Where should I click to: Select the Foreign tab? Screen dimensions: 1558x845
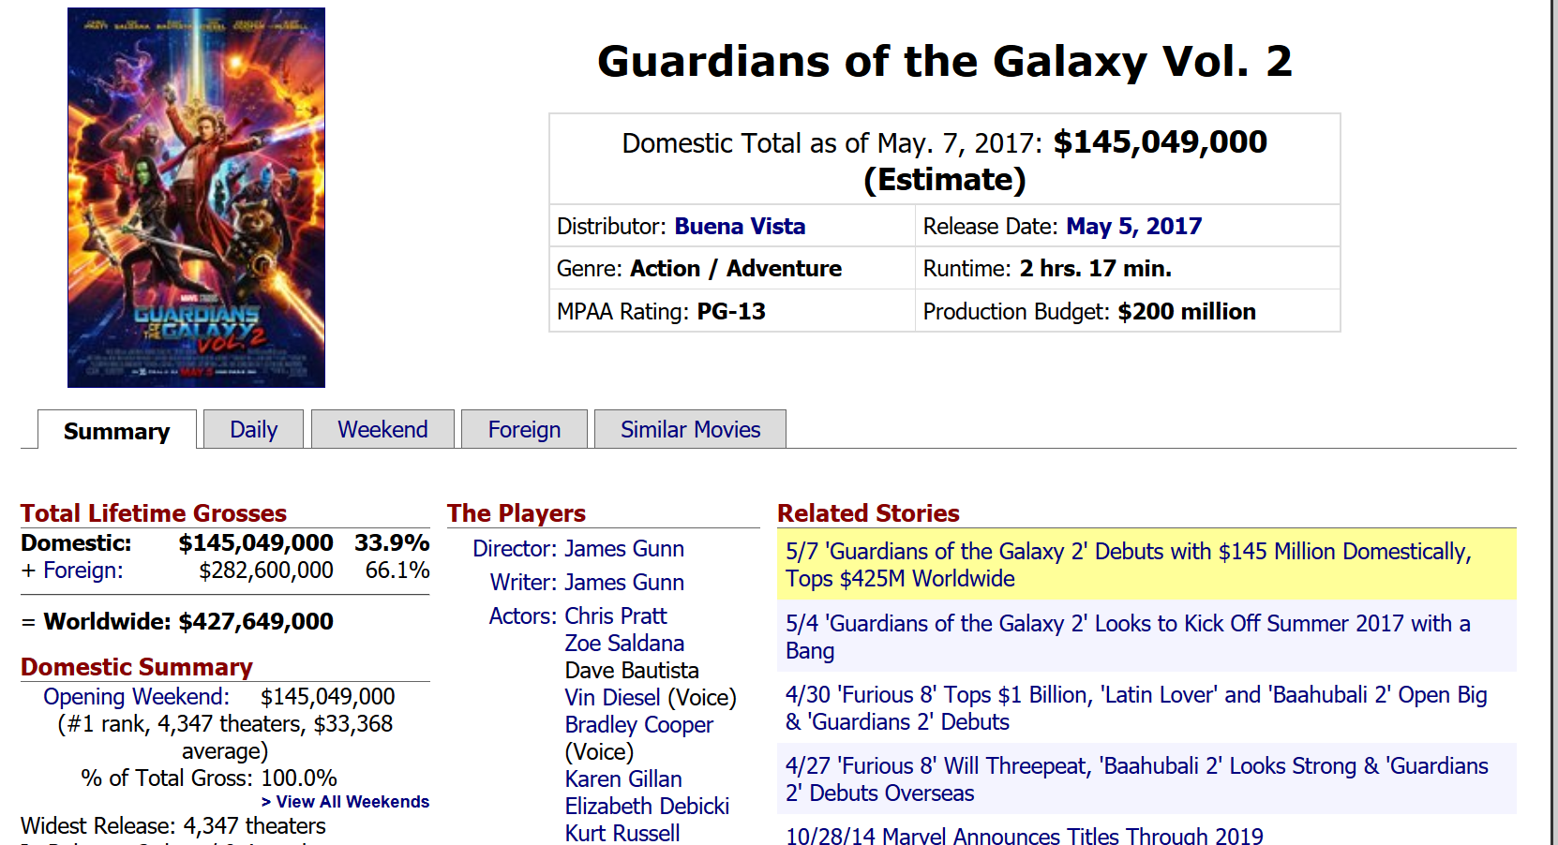pos(524,430)
